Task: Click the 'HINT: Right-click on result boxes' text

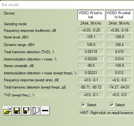Action: coord(107,113)
